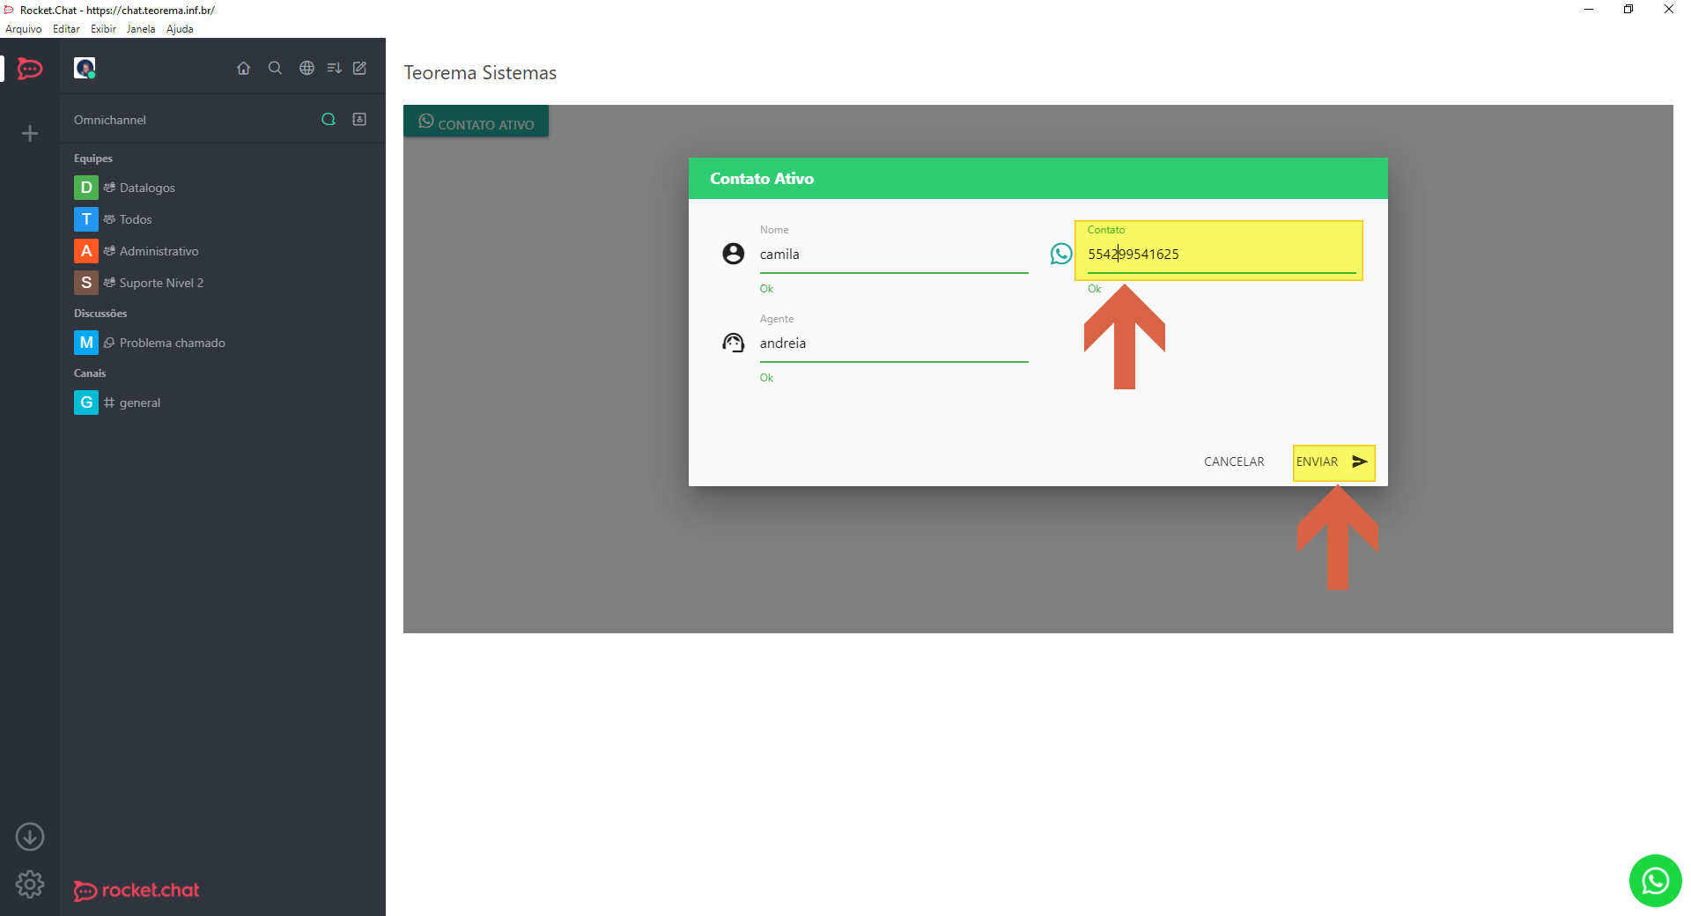The image size is (1691, 916).
Task: Open settings gear icon at bottom
Action: click(30, 884)
